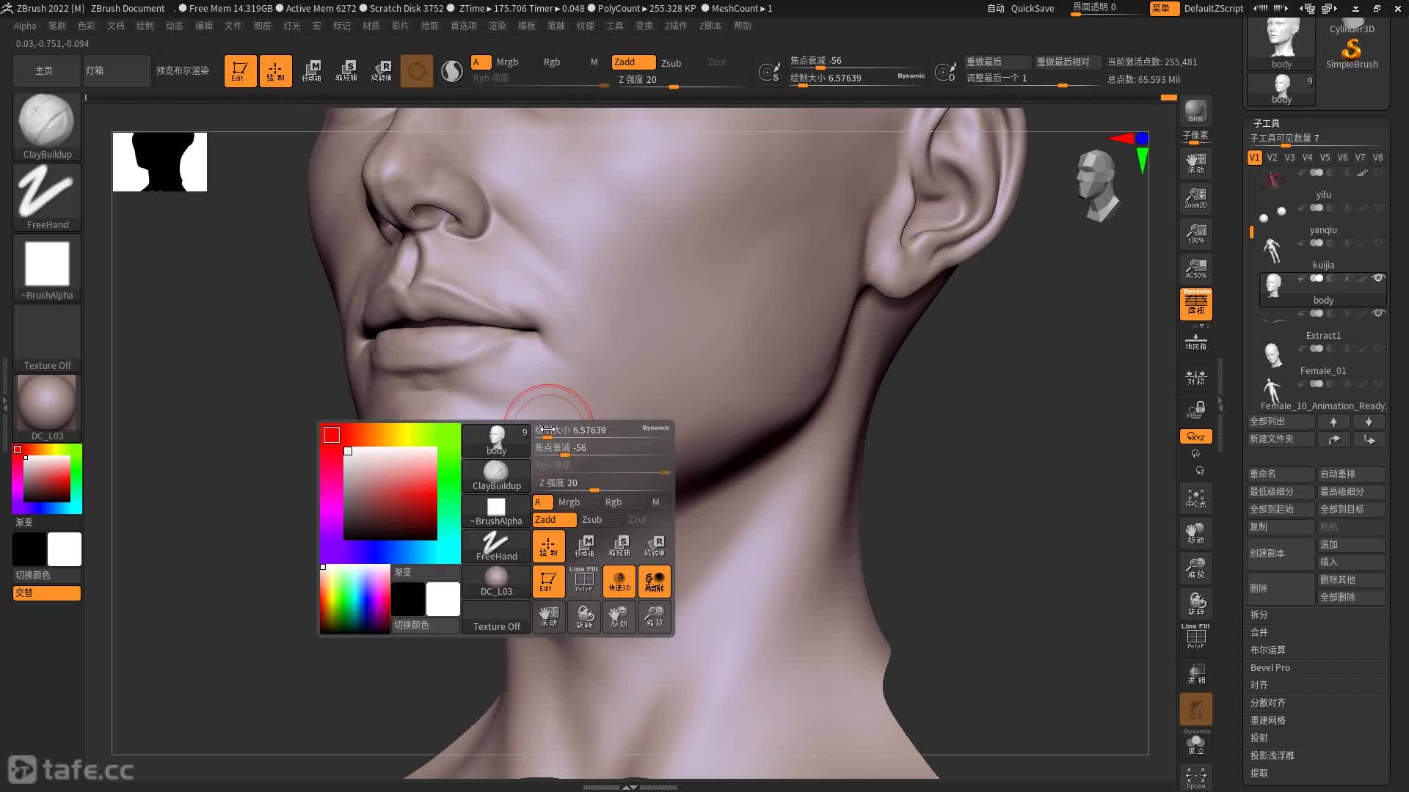Image resolution: width=1409 pixels, height=792 pixels.
Task: Click the AC50% half-size icon
Action: (x=1195, y=268)
